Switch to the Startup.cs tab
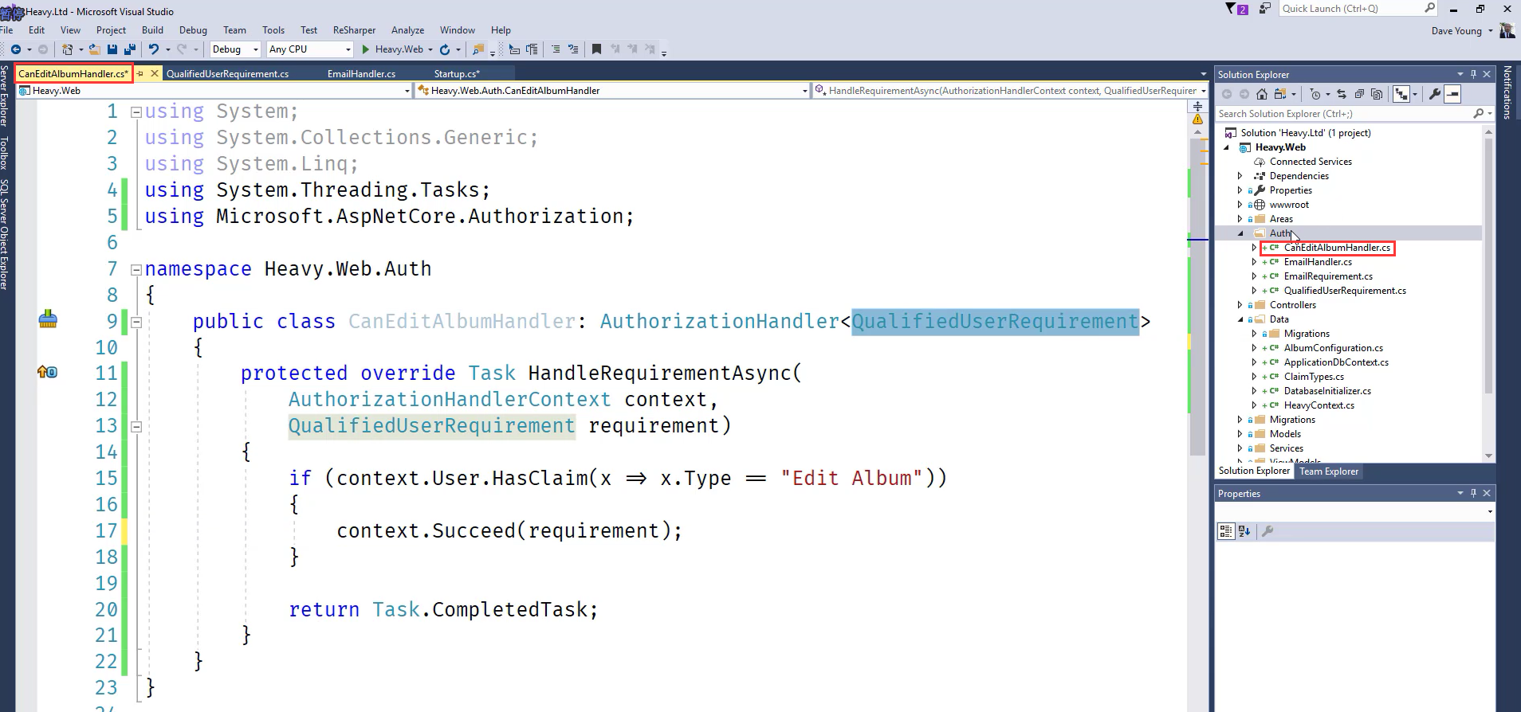1521x712 pixels. point(457,73)
